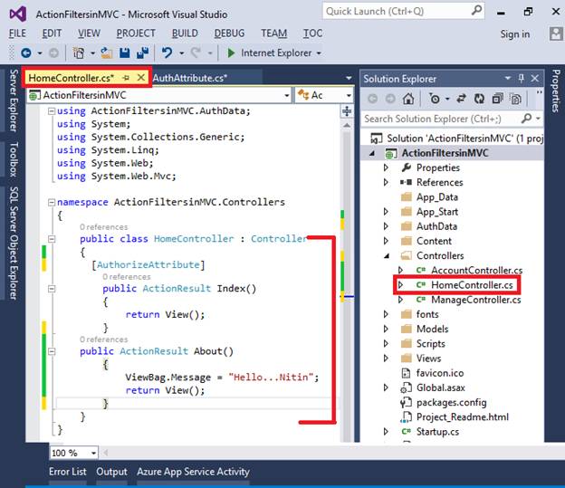Open the 100 % zoom dropdown
Image resolution: width=565 pixels, height=488 pixels.
pyautogui.click(x=91, y=452)
